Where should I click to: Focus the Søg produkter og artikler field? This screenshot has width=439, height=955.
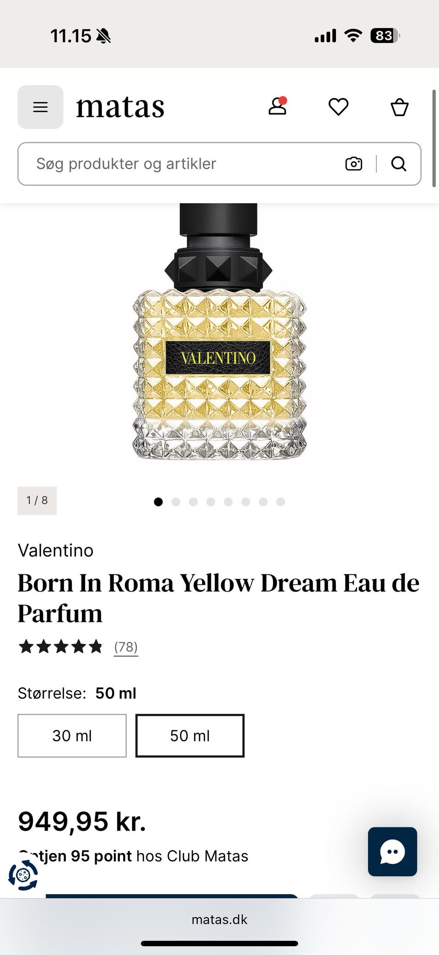(183, 164)
